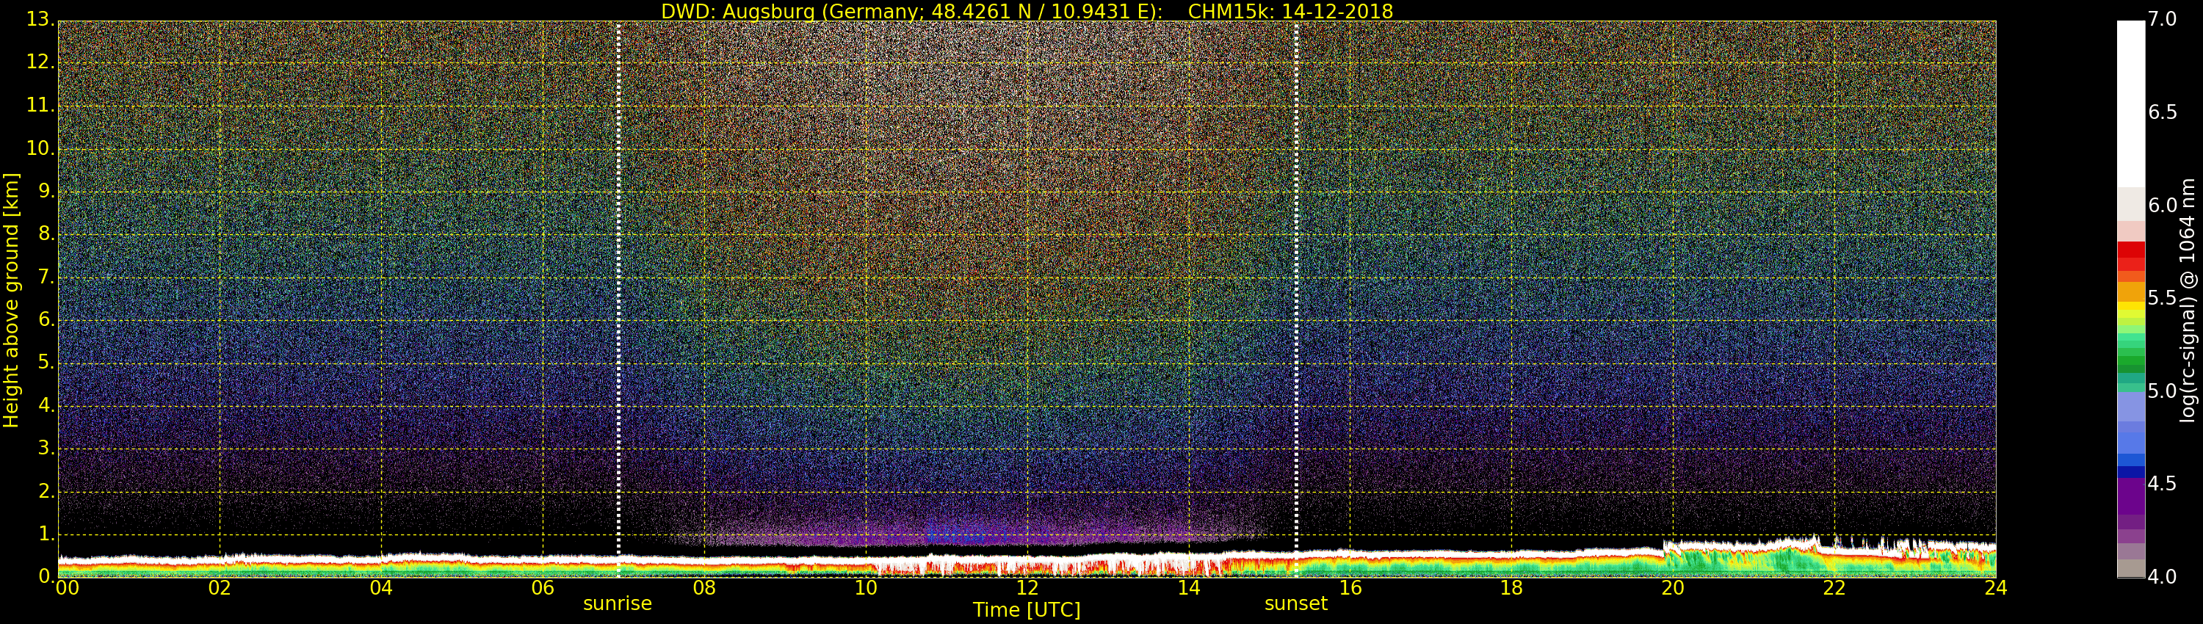Click the 'CHM15k: 14-12-2018' date text
2203x624 pixels.
(1289, 11)
